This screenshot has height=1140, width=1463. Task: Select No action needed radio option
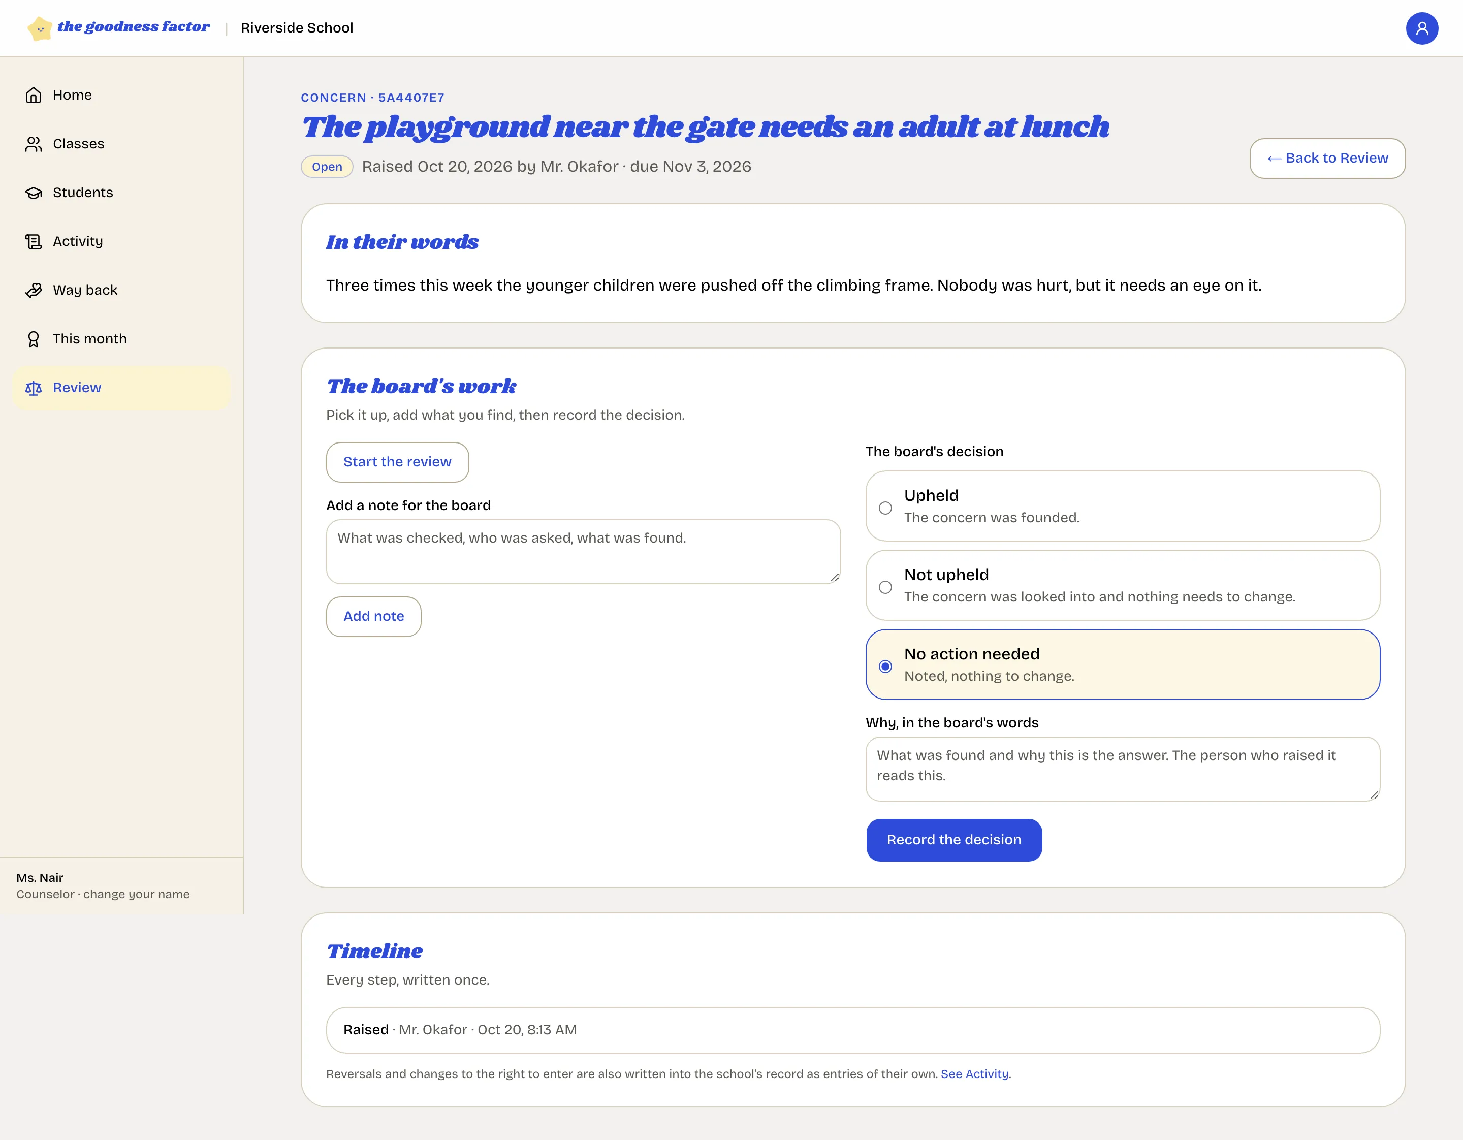[x=885, y=667]
